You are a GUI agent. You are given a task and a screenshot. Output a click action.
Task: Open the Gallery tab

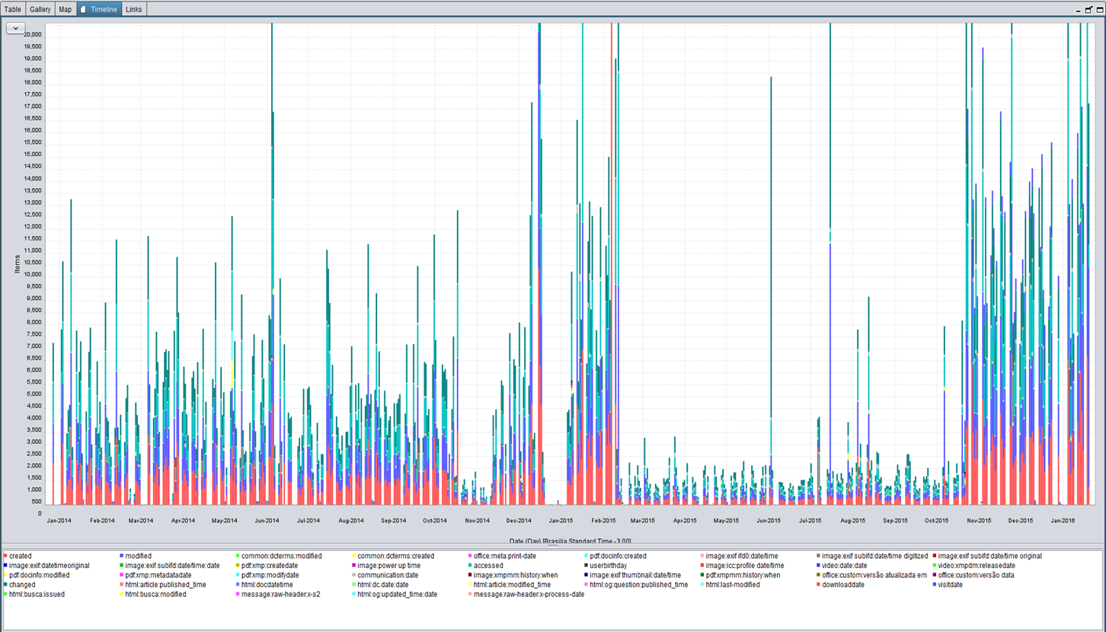tap(40, 9)
